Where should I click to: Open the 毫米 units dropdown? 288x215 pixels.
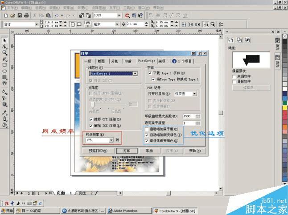[x=117, y=24]
